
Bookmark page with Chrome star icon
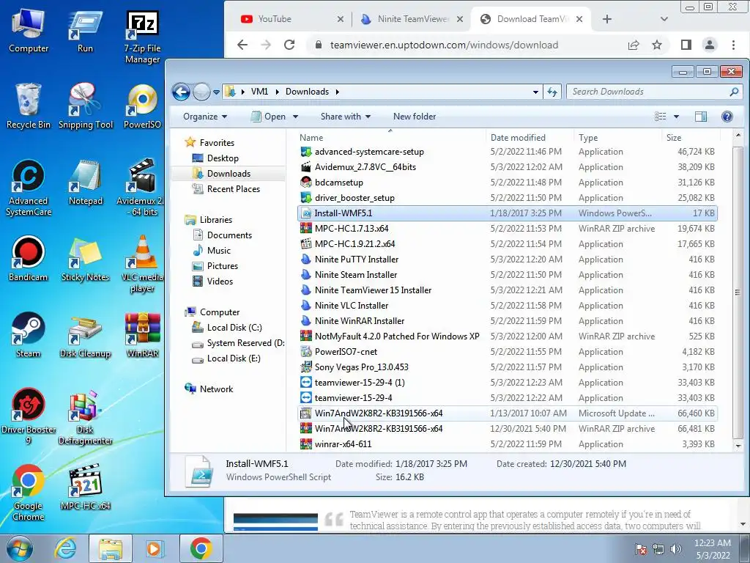click(x=657, y=45)
